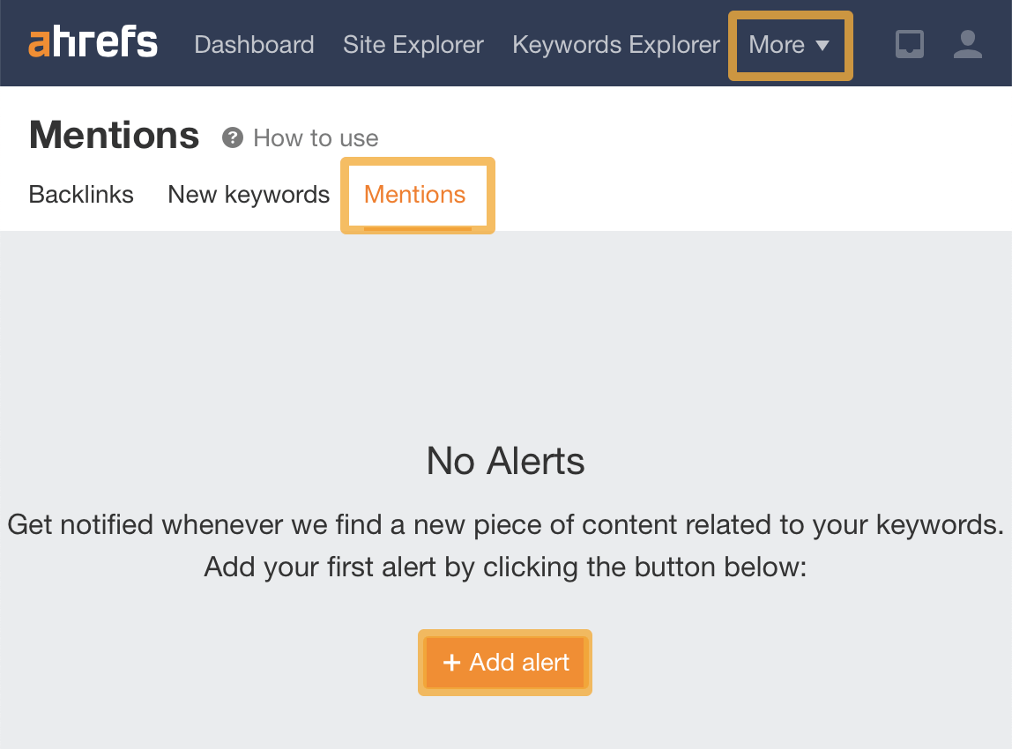The height and width of the screenshot is (749, 1012).
Task: Click the question mark help icon
Action: click(x=231, y=137)
